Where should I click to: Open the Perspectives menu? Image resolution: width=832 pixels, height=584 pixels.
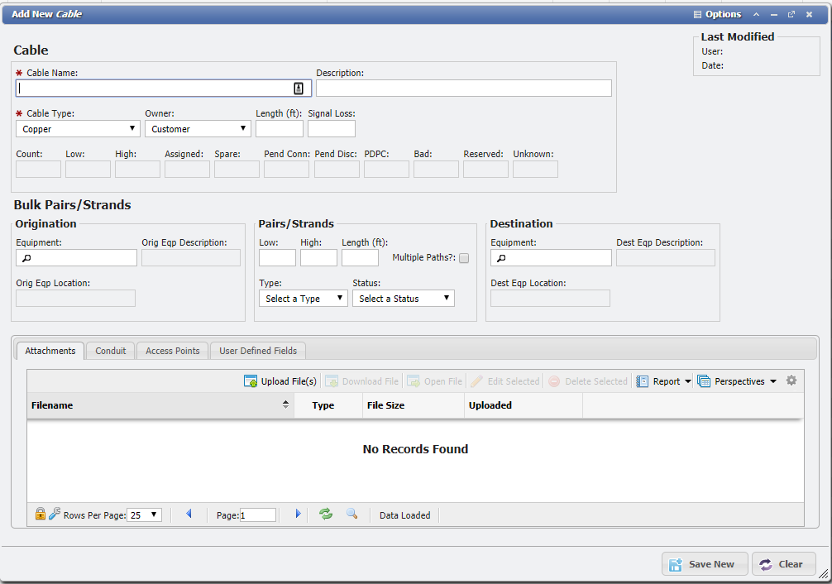coord(737,381)
